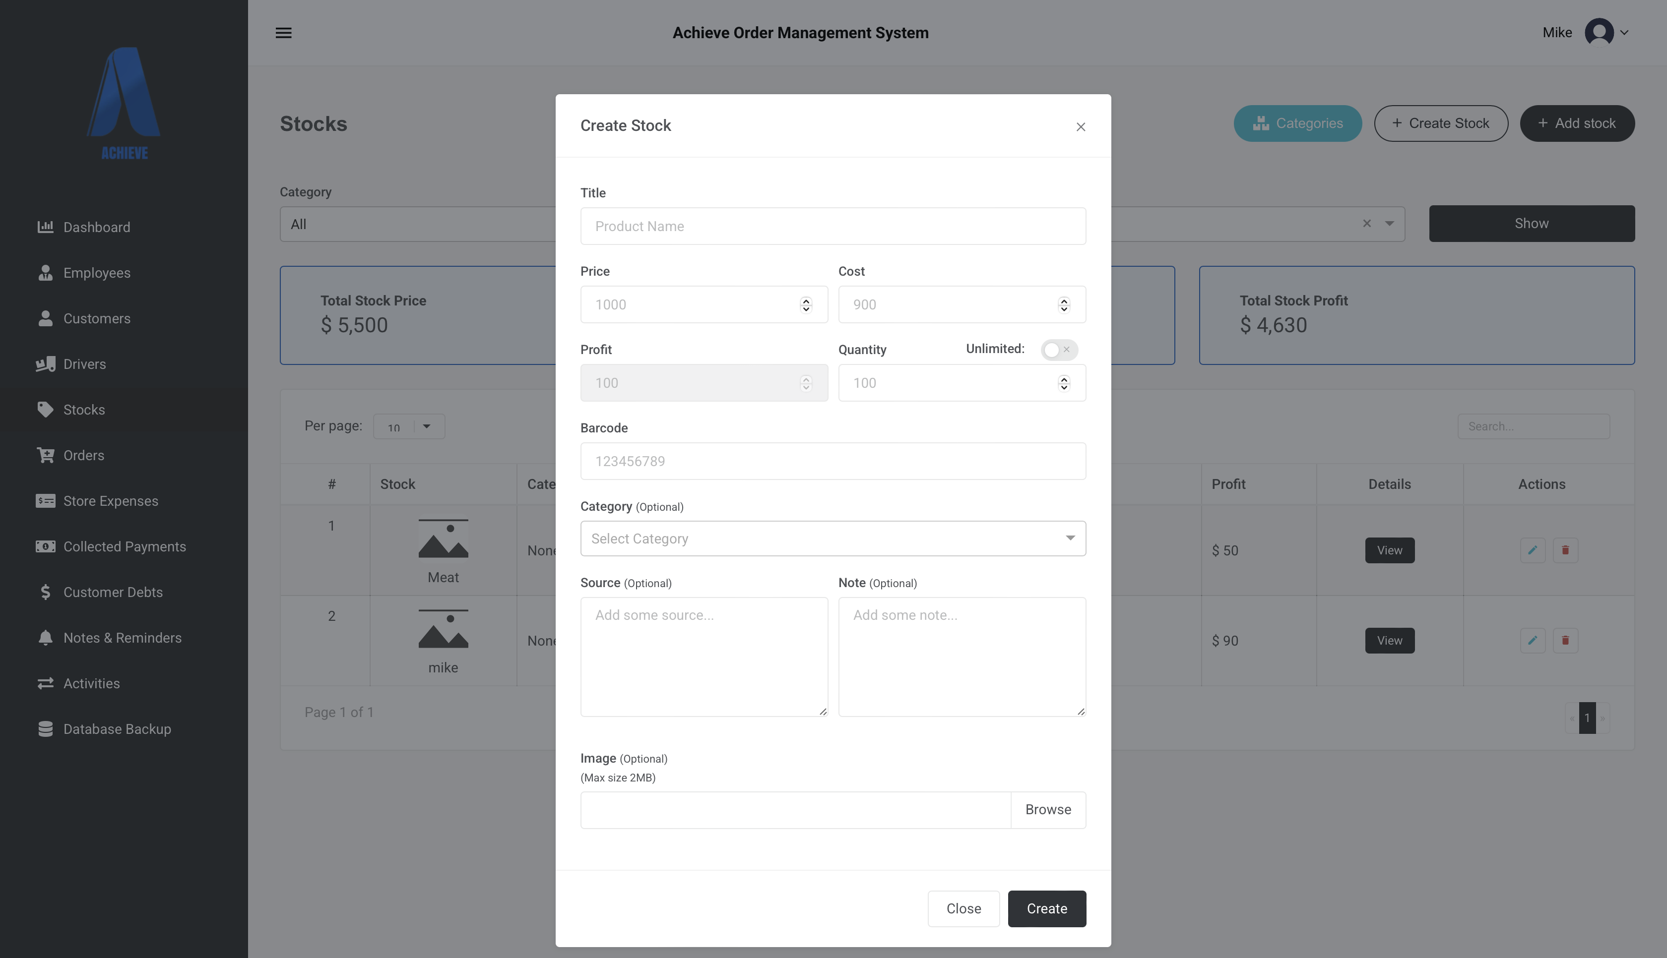Click the Meat stock image thumbnail
The height and width of the screenshot is (958, 1667).
click(x=443, y=539)
